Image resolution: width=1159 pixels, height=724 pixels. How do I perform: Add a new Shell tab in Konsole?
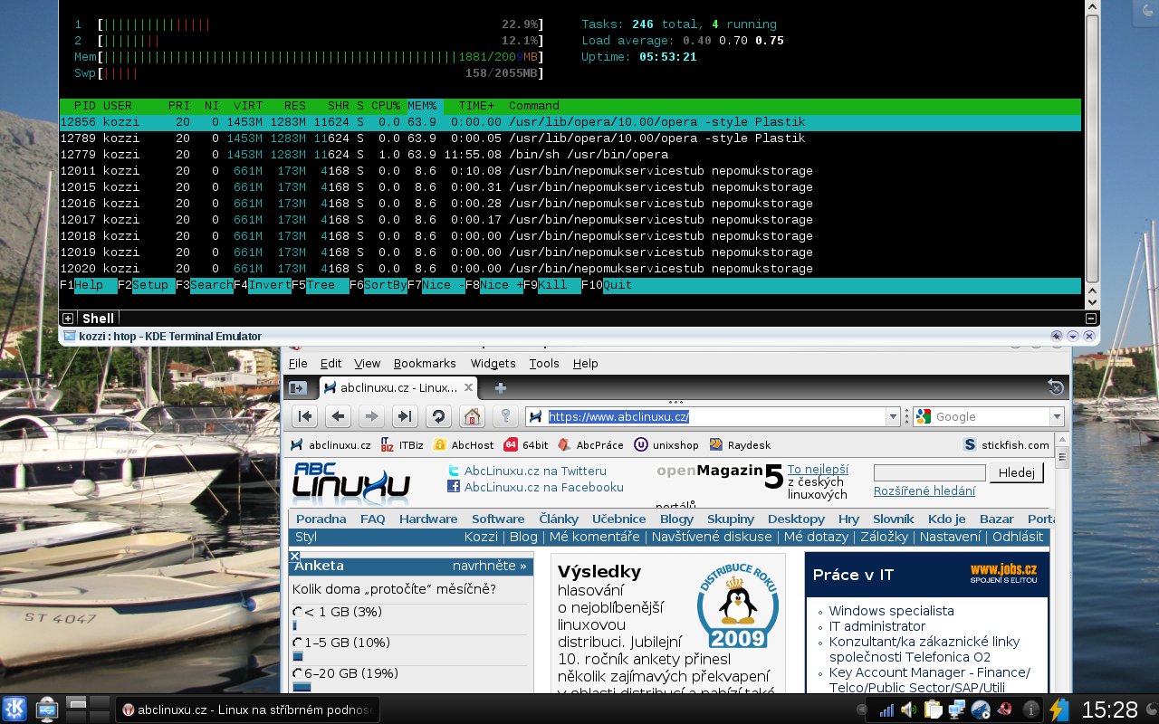coord(67,319)
